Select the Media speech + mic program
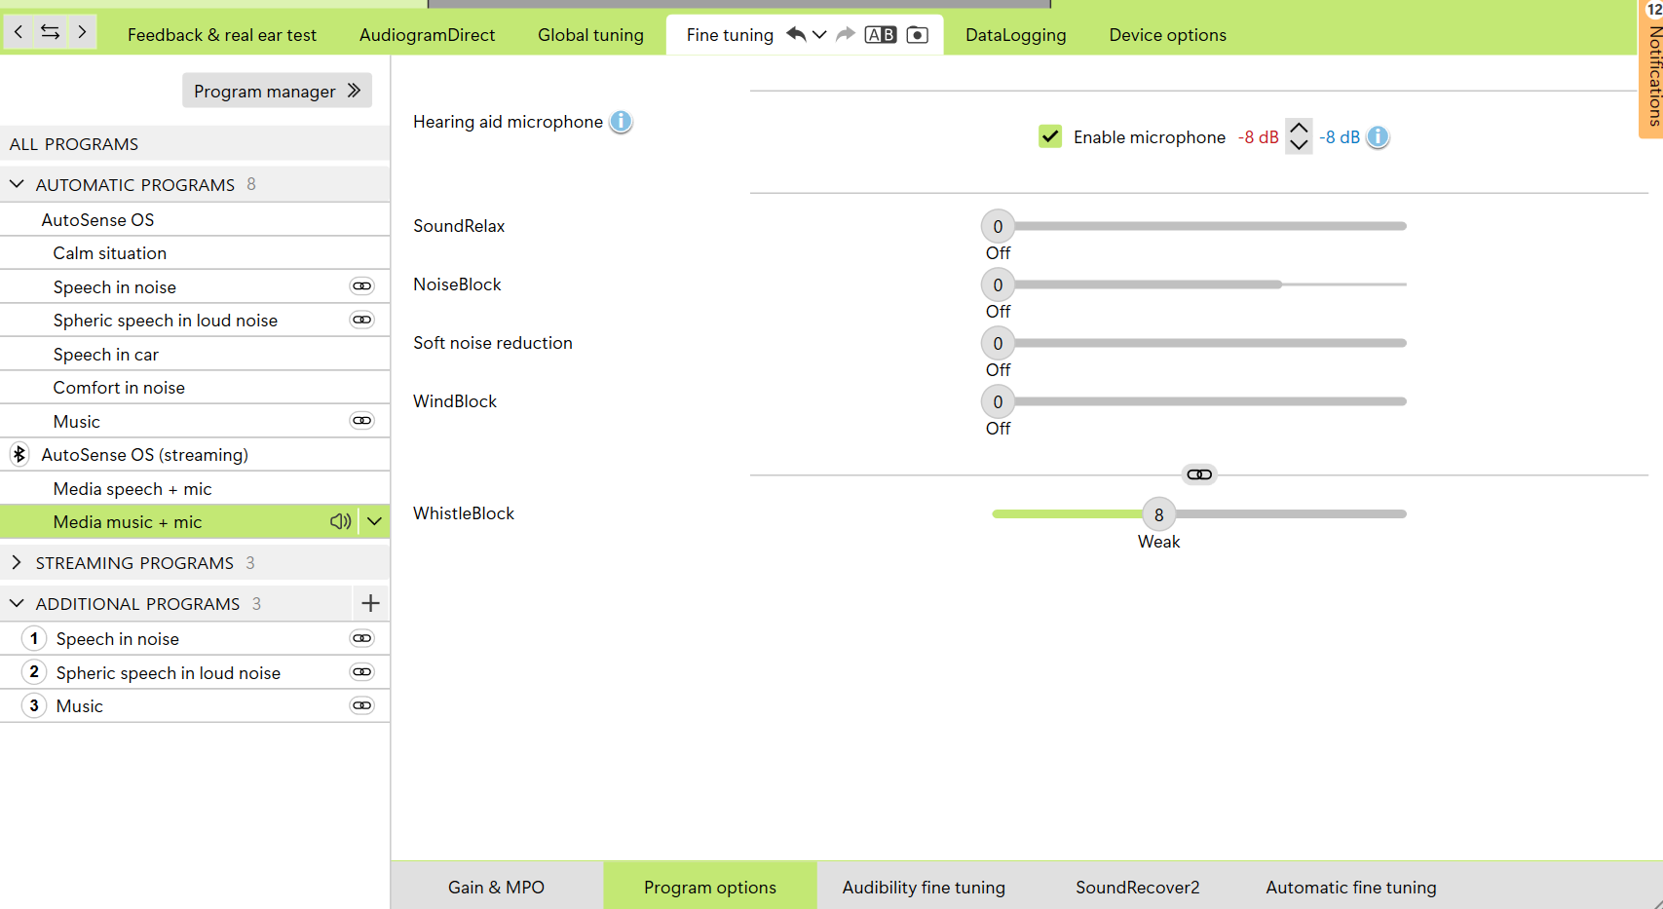The height and width of the screenshot is (909, 1663). click(x=195, y=488)
